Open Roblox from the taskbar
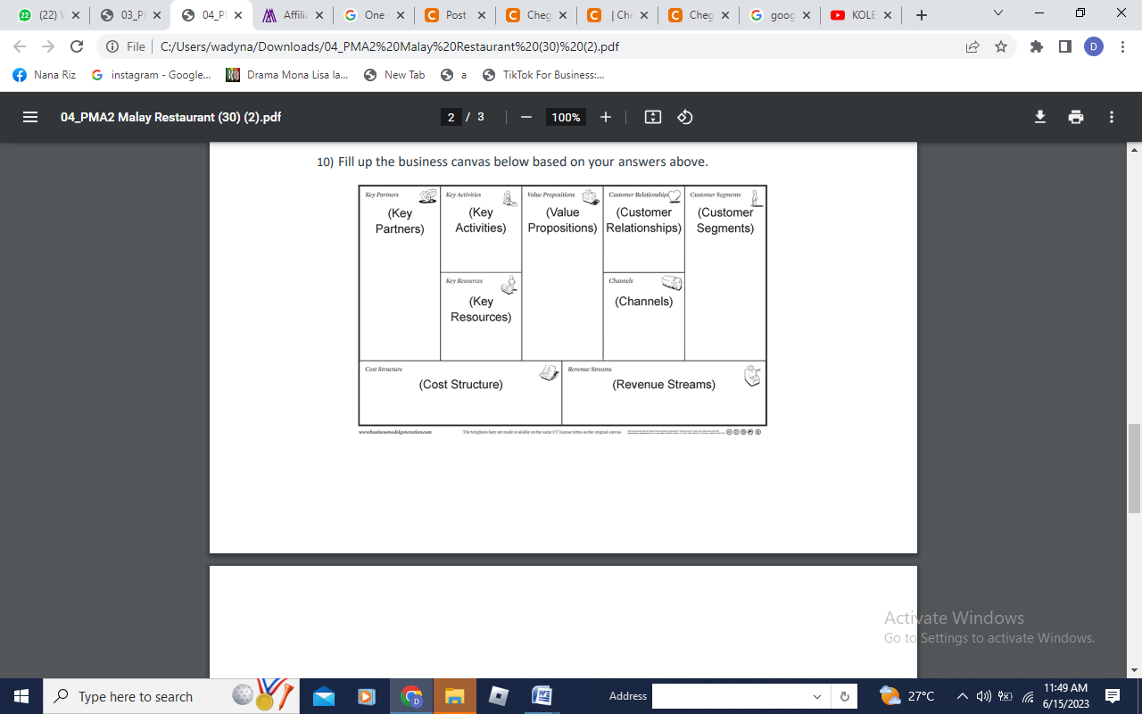Viewport: 1142px width, 714px height. click(499, 696)
